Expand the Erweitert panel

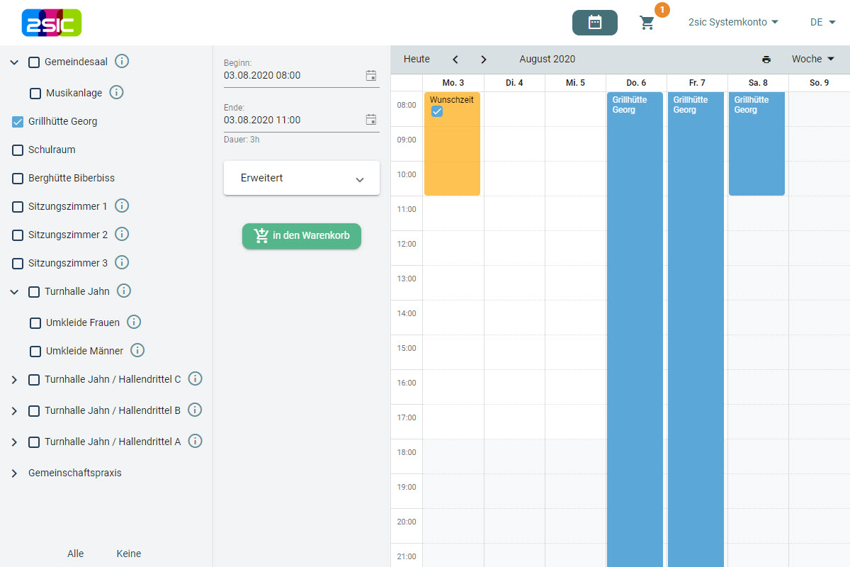302,179
